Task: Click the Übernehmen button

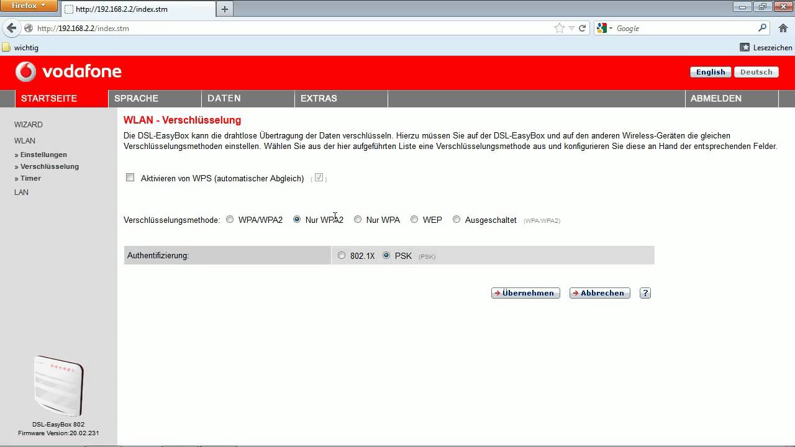Action: pos(525,293)
